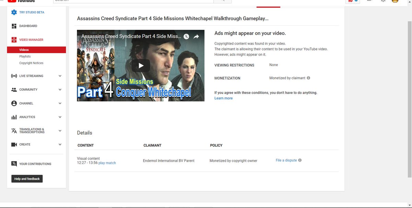Click the info icon beside Monetized by claimant

click(308, 78)
